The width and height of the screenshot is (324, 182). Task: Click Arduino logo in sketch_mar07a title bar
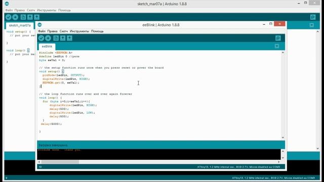7,4
